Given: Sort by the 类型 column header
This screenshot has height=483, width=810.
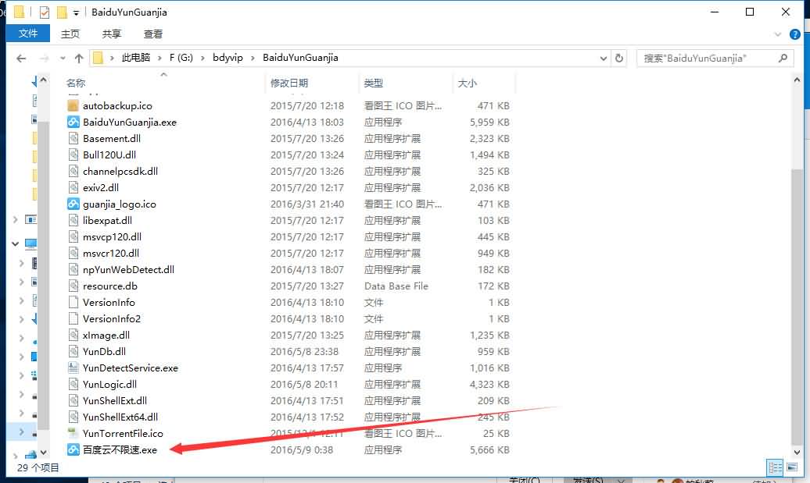Looking at the screenshot, I should coord(374,83).
